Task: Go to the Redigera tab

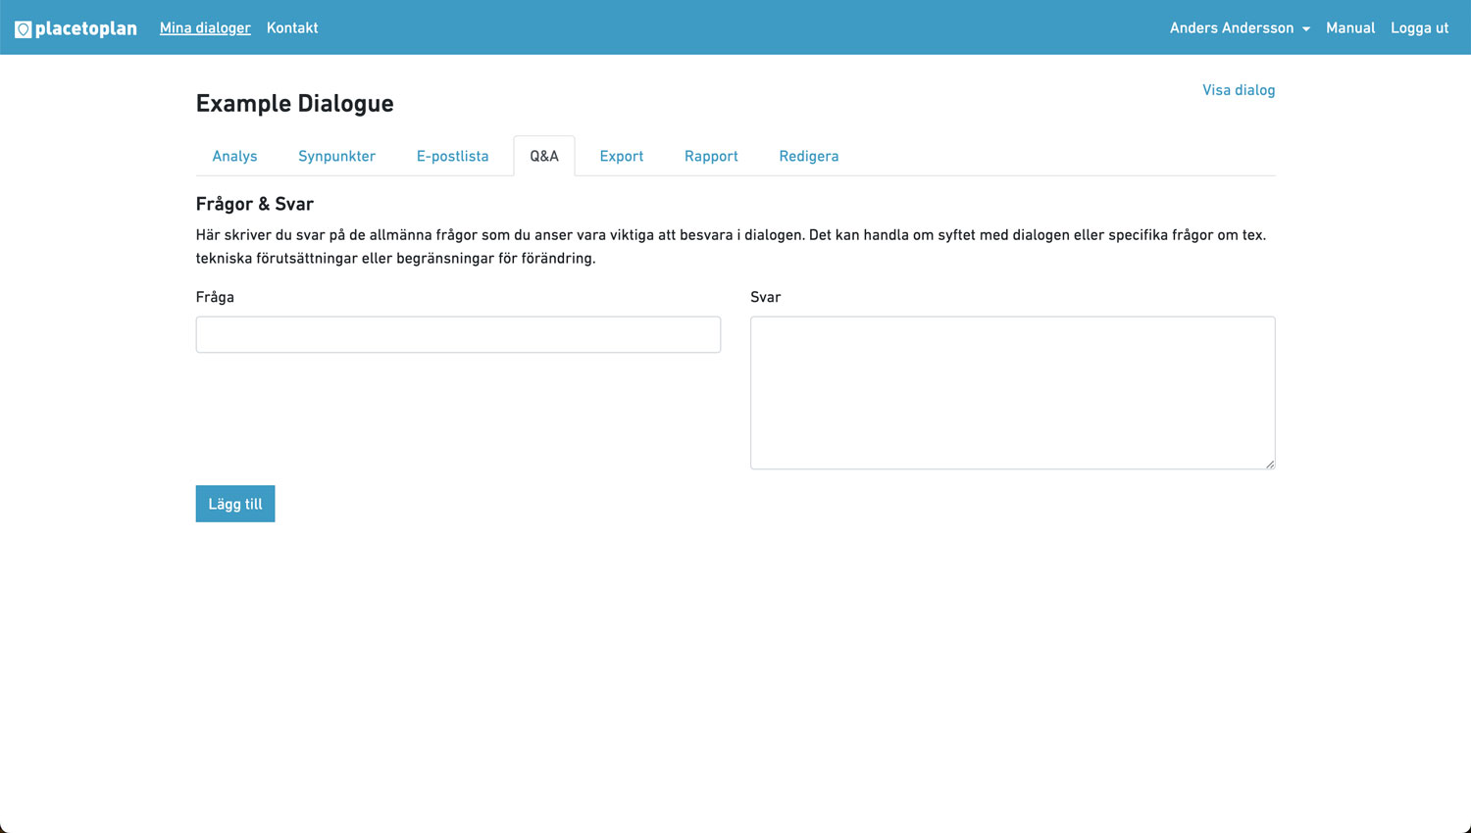Action: point(808,157)
